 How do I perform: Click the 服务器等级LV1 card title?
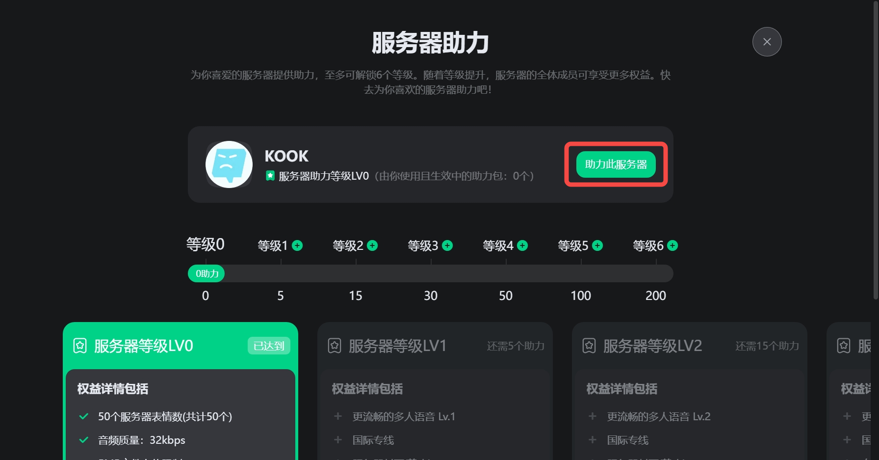tap(398, 346)
